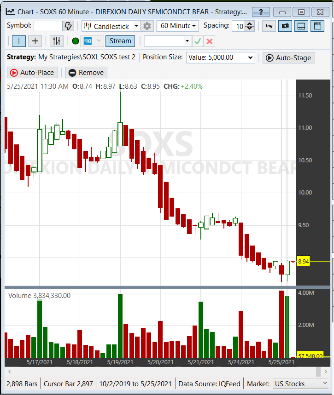Click the chart scroll left arrow
This screenshot has height=395, width=334.
pyautogui.click(x=10, y=372)
